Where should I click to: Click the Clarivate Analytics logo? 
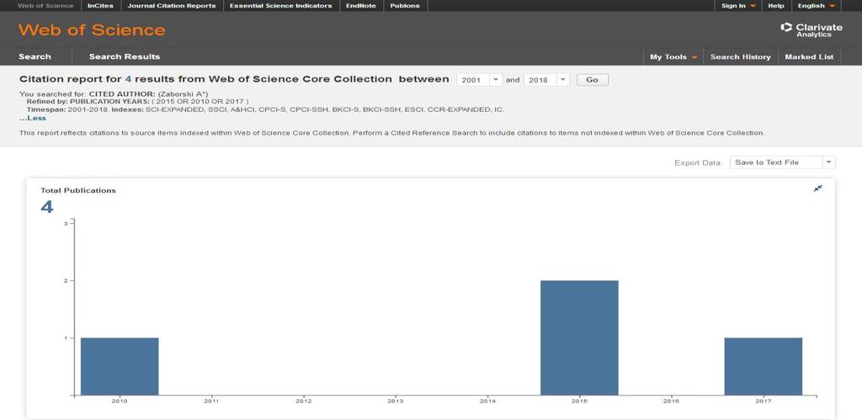click(x=811, y=29)
